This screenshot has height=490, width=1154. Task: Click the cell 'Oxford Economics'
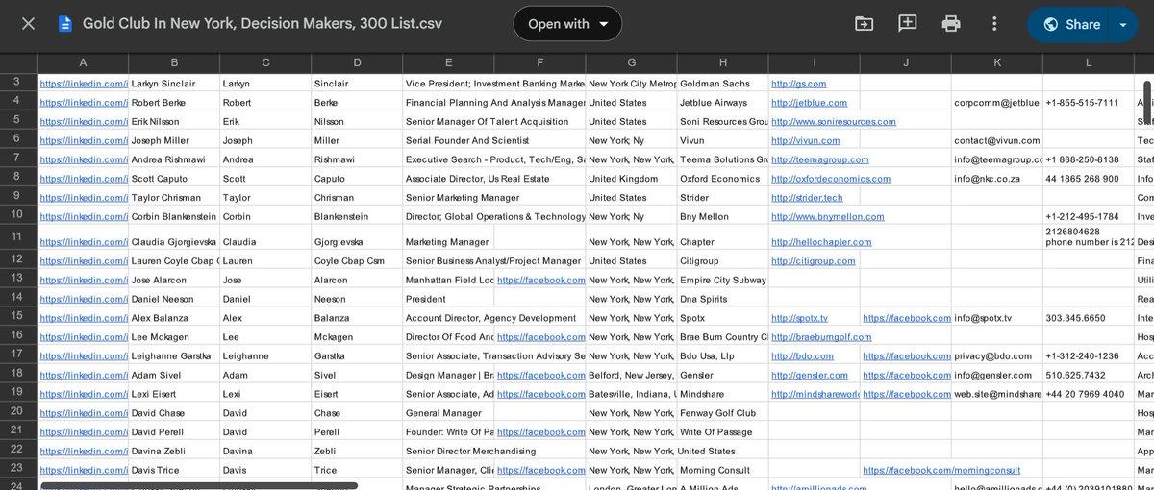(722, 179)
